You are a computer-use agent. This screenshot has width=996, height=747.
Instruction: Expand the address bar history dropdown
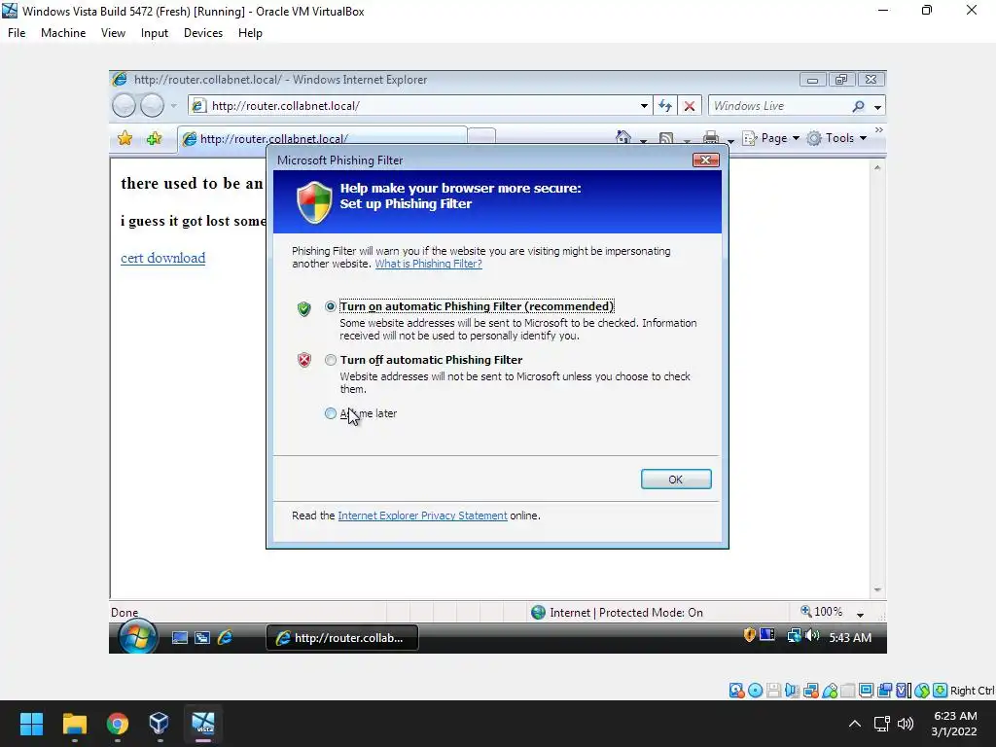pyautogui.click(x=644, y=106)
